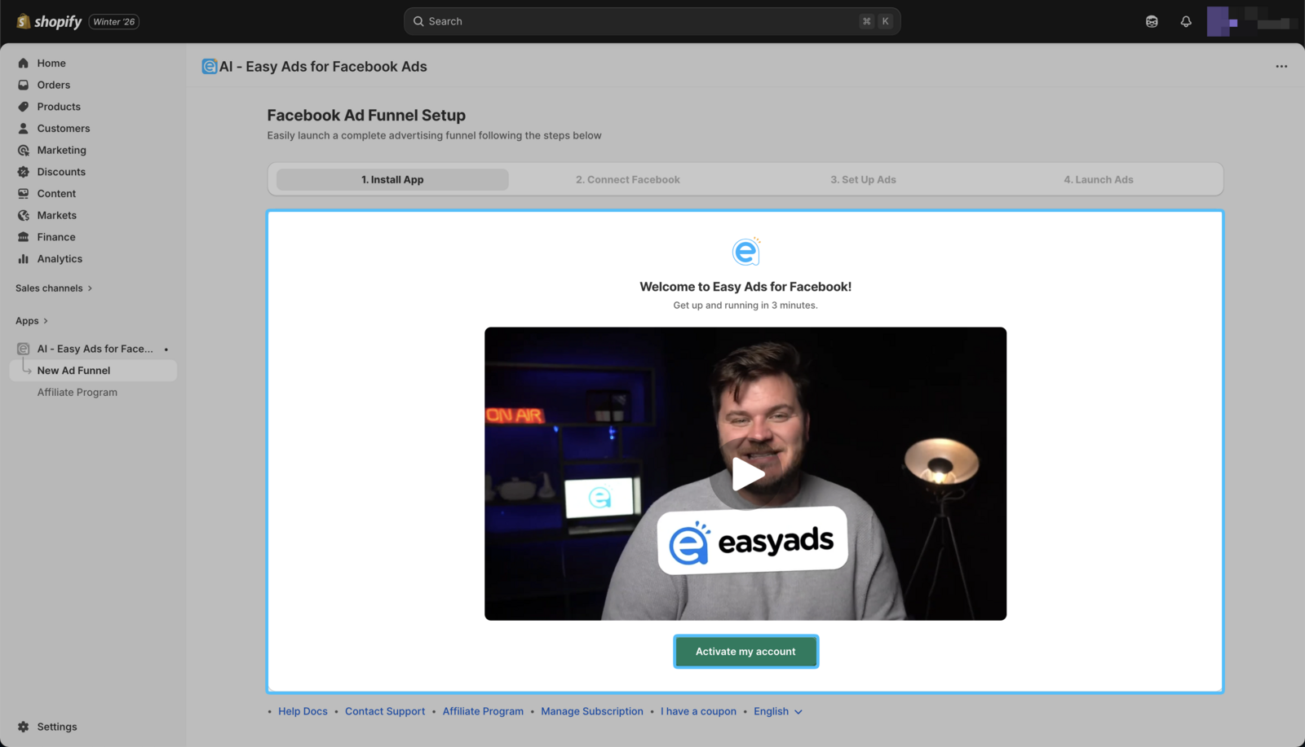Click the Products tag icon

pos(23,107)
